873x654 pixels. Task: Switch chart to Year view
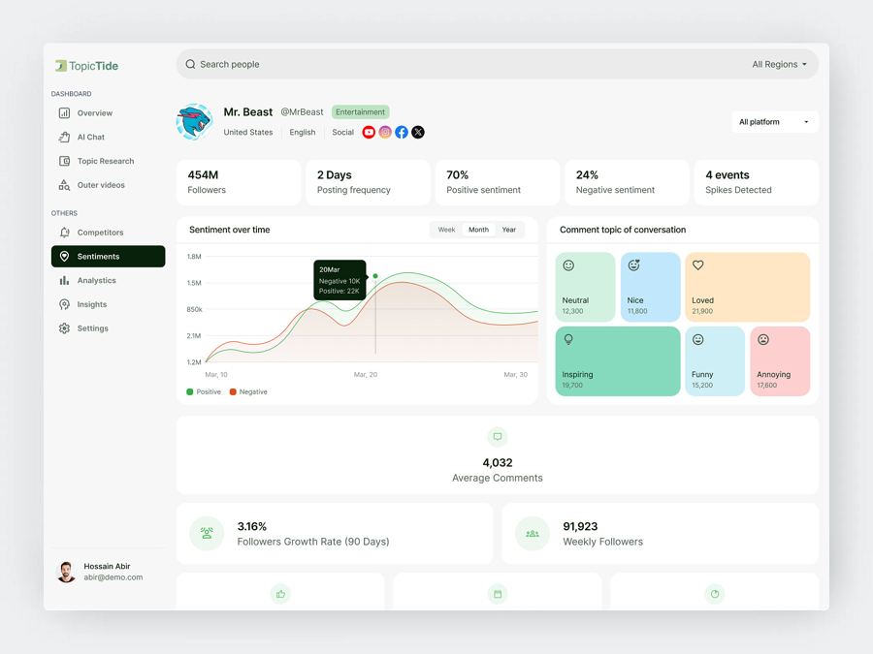tap(509, 230)
